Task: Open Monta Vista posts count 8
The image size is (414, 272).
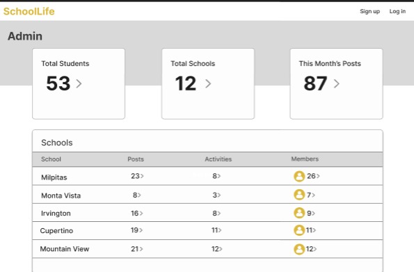Action: coord(137,195)
